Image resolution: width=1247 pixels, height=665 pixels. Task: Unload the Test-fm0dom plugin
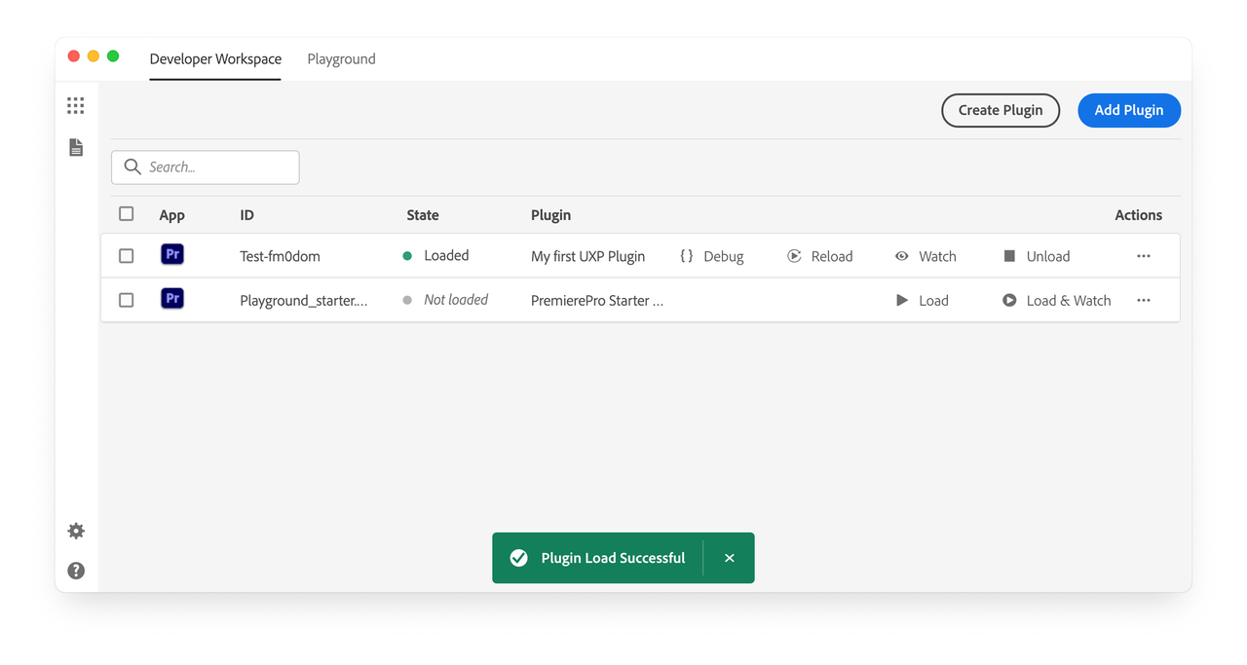(1037, 256)
